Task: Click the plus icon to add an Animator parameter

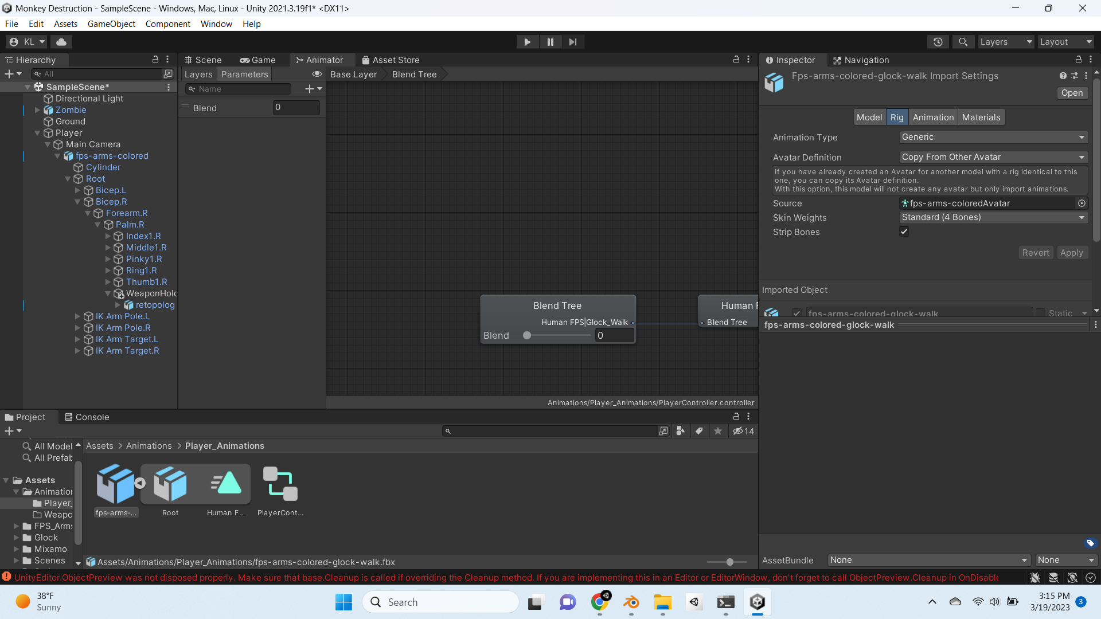Action: tap(310, 88)
